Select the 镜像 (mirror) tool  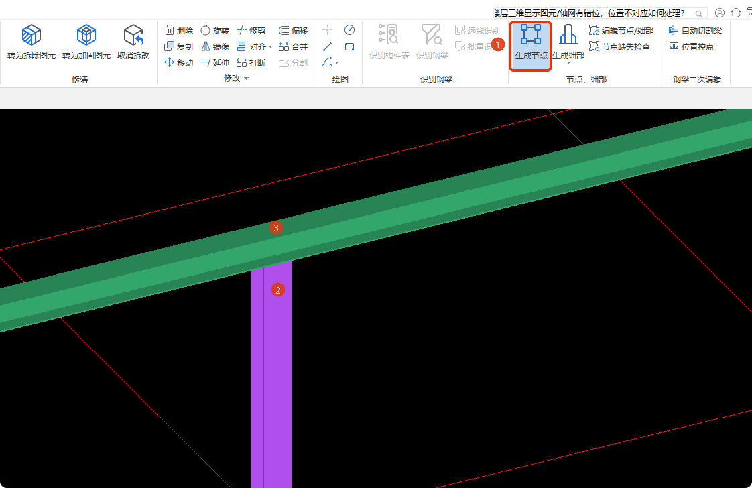[x=215, y=46]
